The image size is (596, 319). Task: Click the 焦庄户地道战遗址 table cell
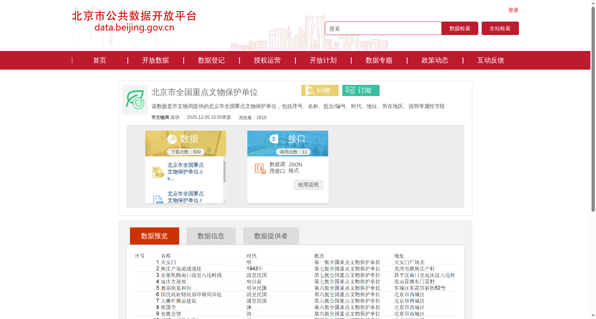tap(181, 269)
